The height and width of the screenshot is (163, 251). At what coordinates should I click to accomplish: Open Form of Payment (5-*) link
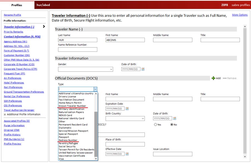[x=16, y=51]
